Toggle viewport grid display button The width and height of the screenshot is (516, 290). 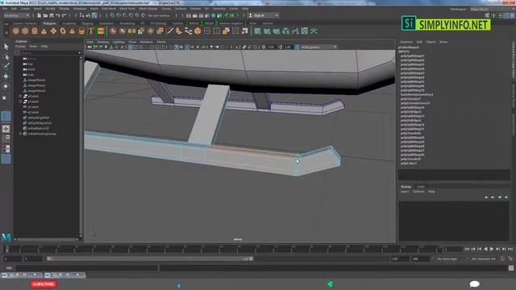(x=131, y=47)
